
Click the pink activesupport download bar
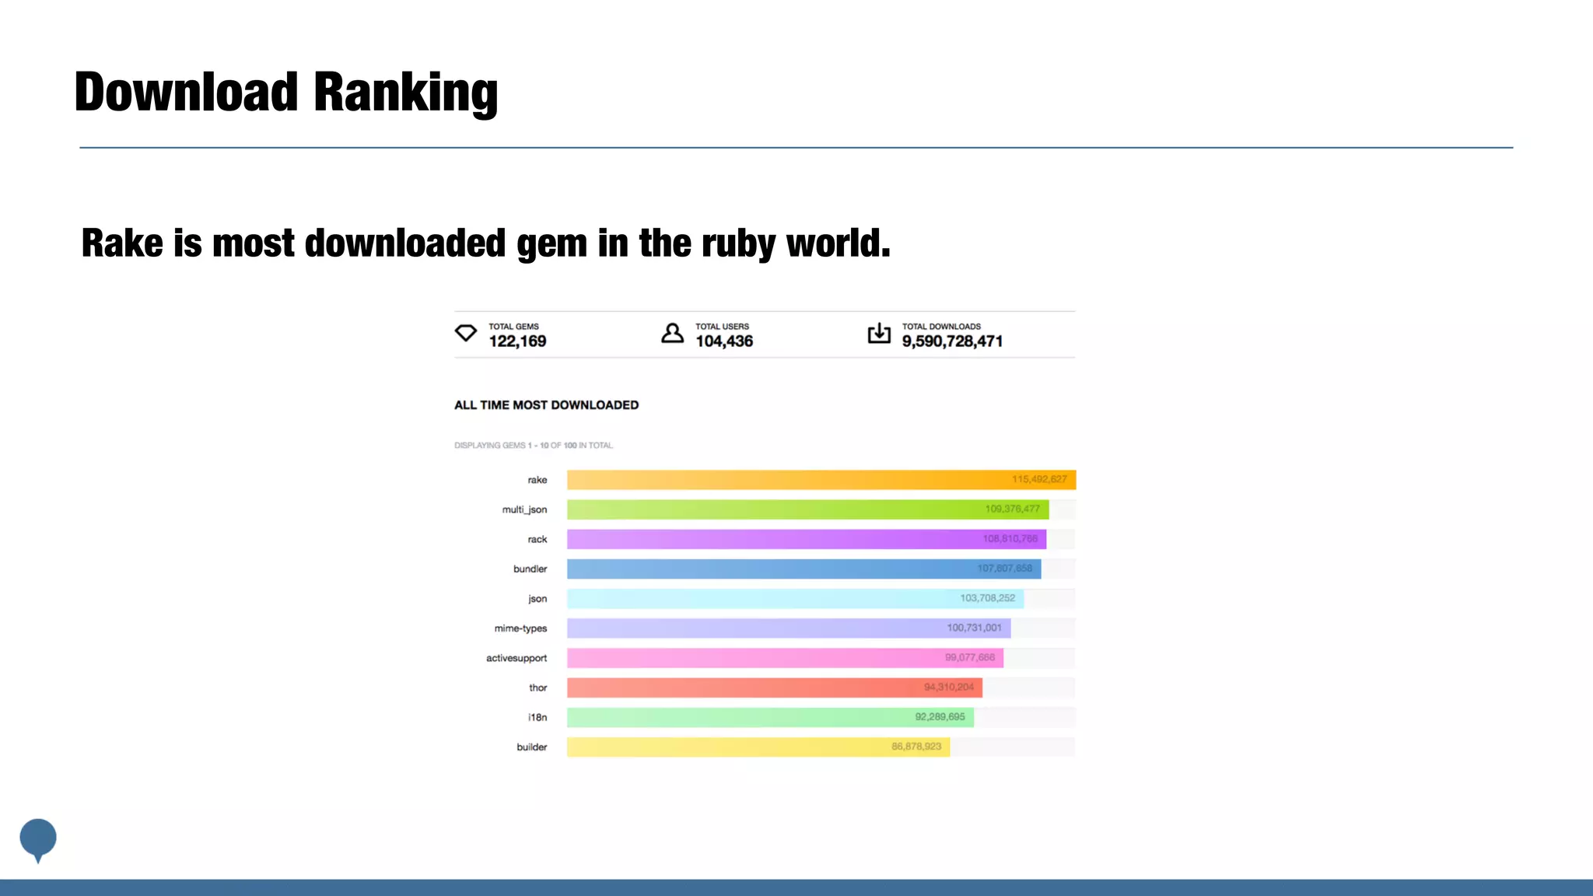point(785,658)
